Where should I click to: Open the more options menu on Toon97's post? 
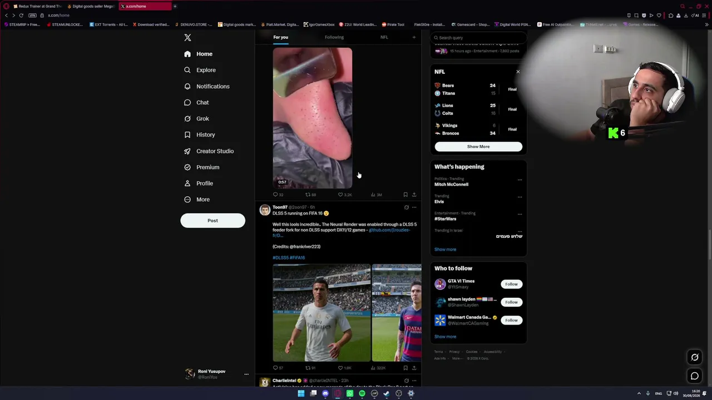point(414,207)
